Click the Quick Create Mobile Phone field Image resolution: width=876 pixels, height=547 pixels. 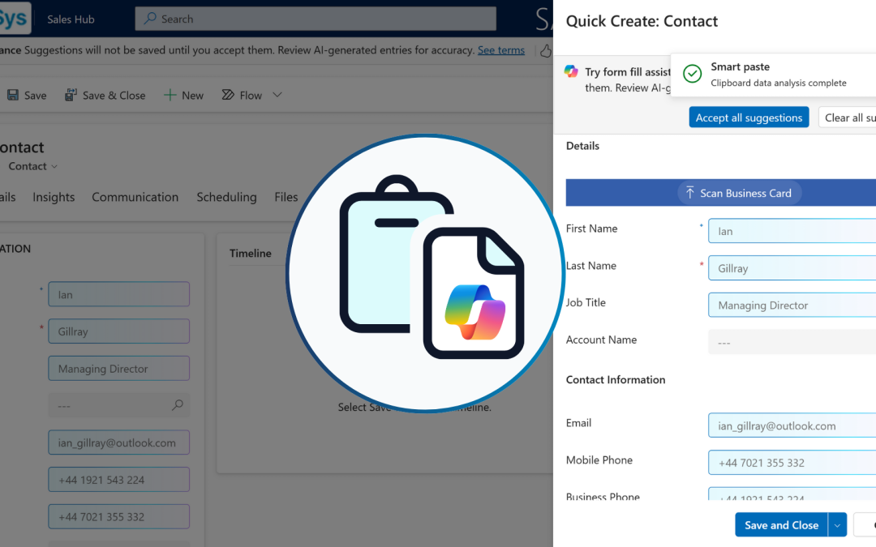coord(792,463)
